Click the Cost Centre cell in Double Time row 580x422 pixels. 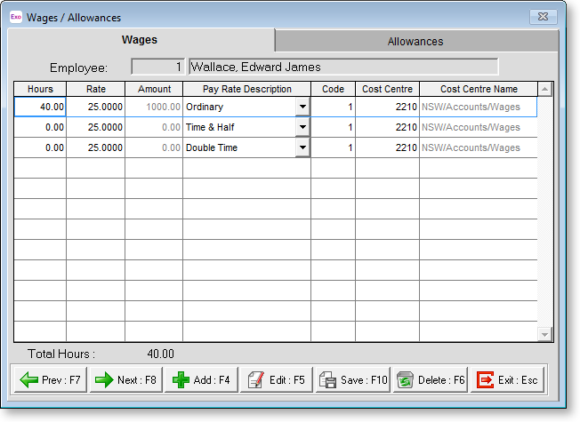(387, 147)
